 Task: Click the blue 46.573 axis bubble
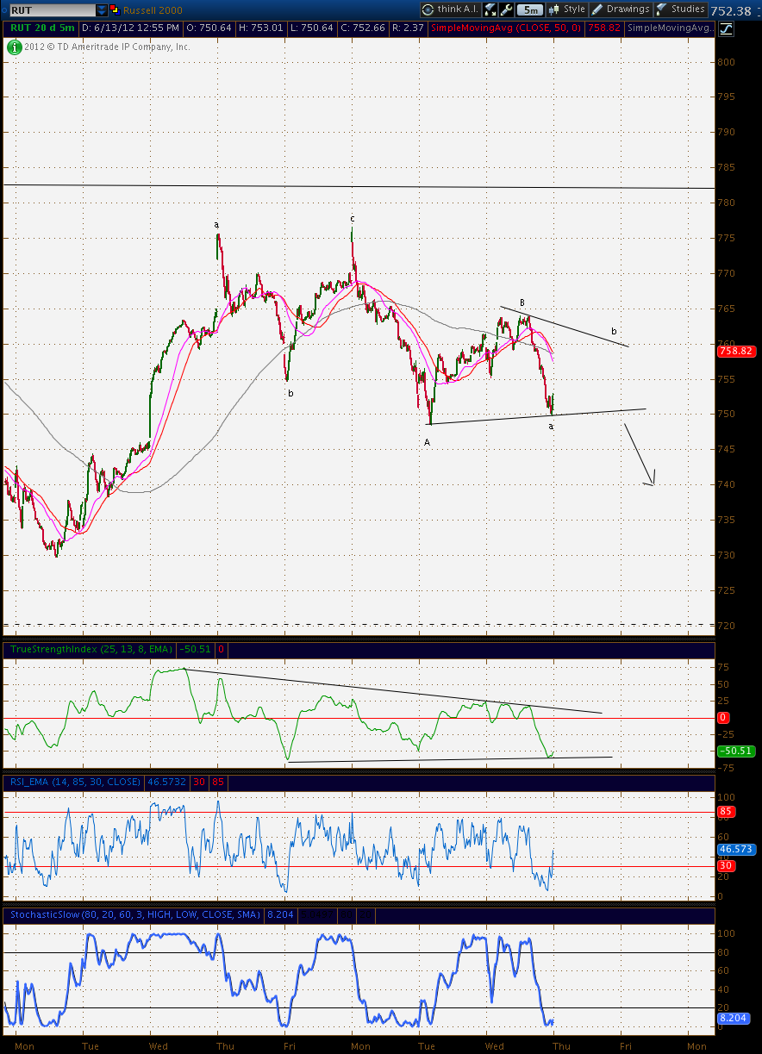tap(736, 849)
